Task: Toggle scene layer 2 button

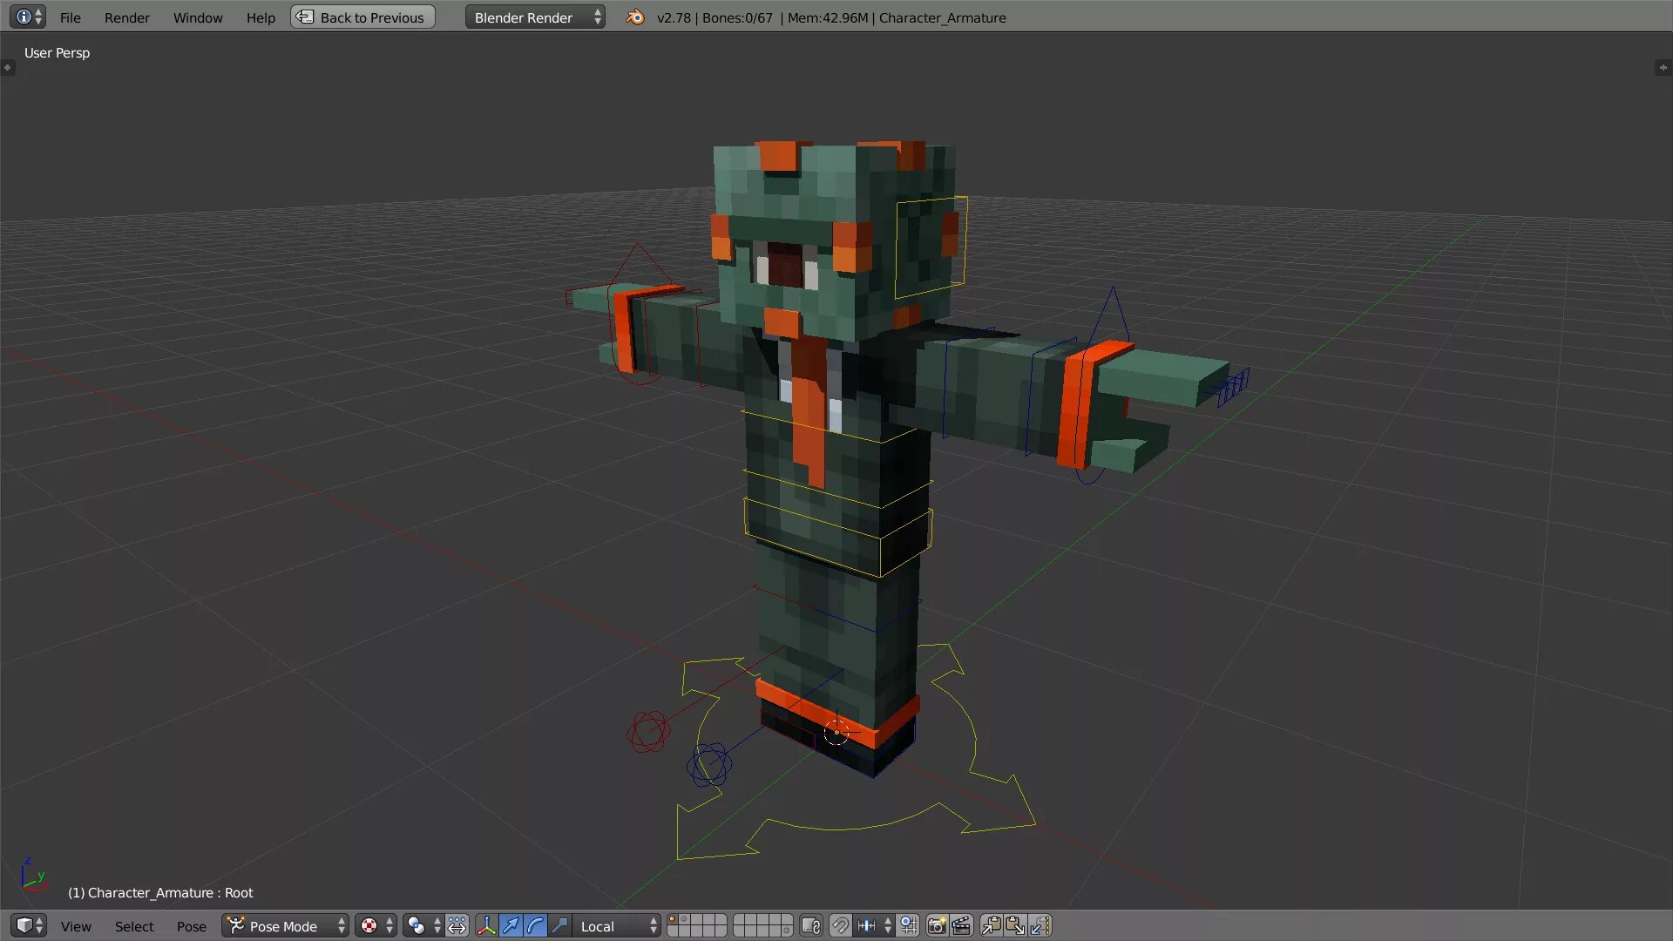Action: point(684,919)
